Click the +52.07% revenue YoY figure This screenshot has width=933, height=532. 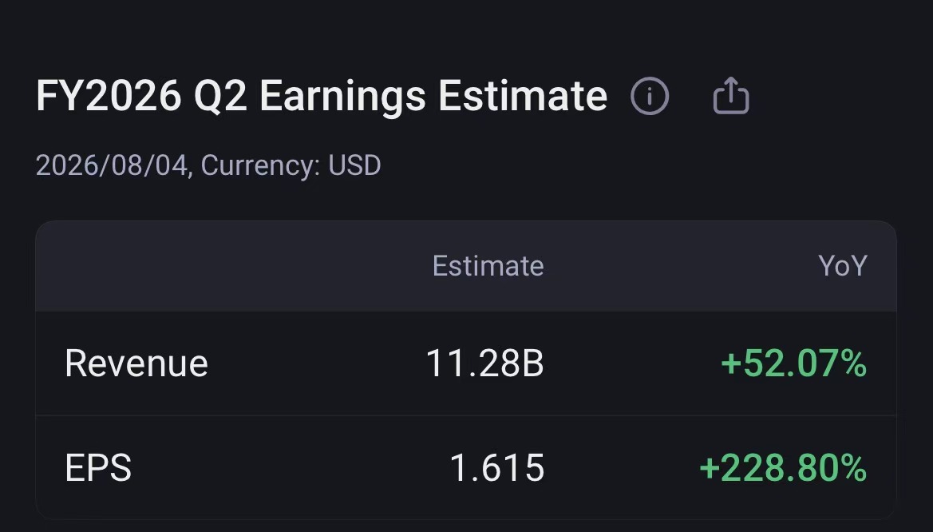coord(794,363)
